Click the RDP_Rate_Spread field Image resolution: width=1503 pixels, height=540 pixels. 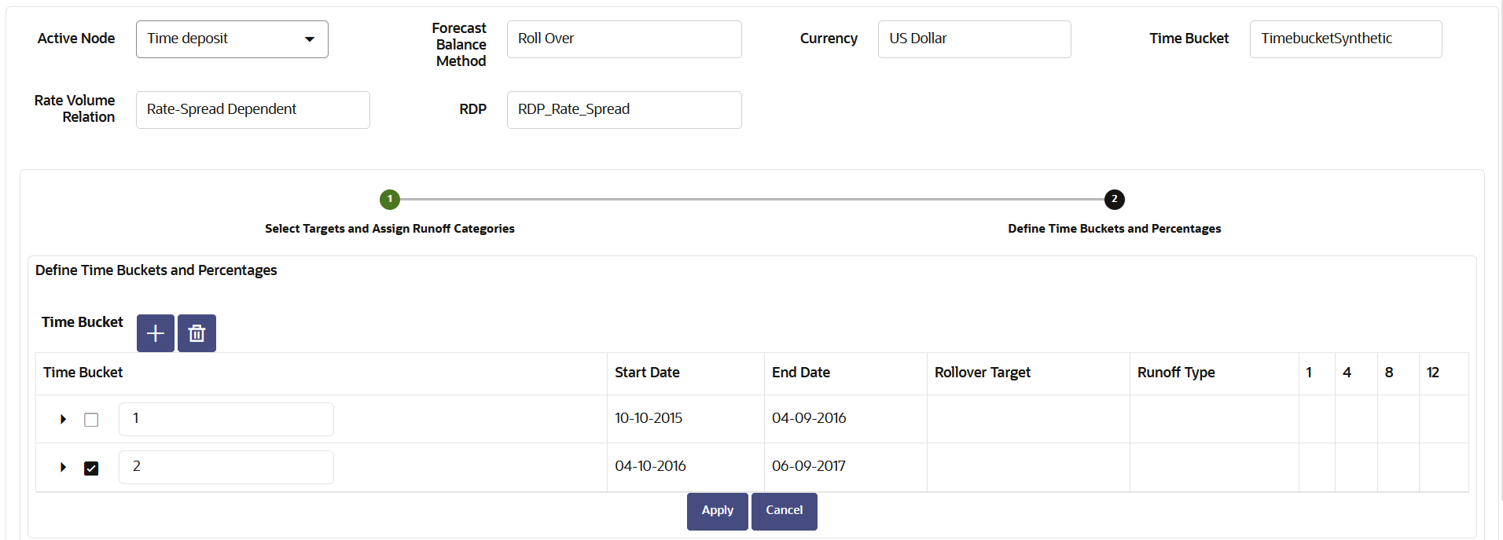point(624,110)
